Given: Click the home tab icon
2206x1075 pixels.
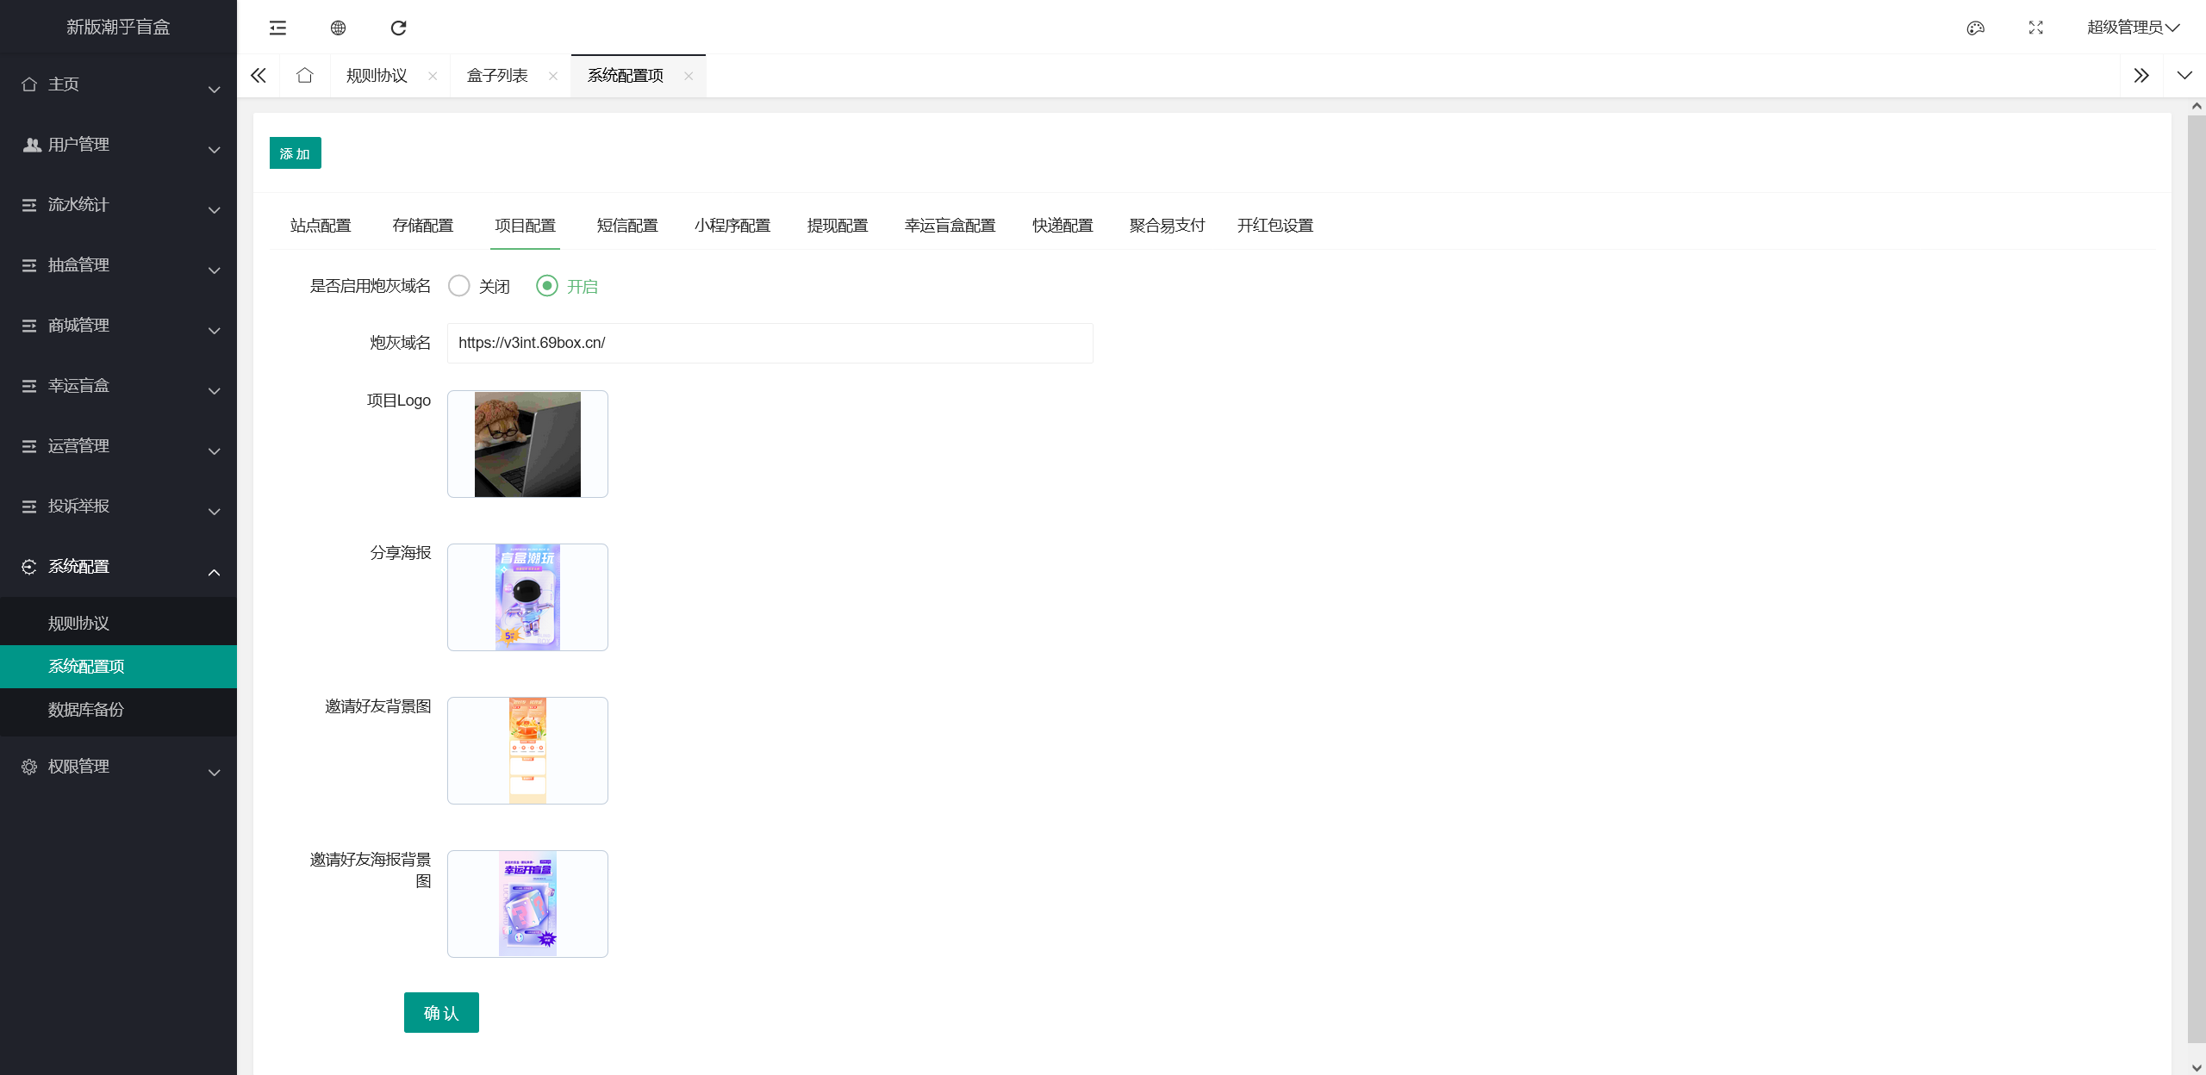Looking at the screenshot, I should pos(304,76).
